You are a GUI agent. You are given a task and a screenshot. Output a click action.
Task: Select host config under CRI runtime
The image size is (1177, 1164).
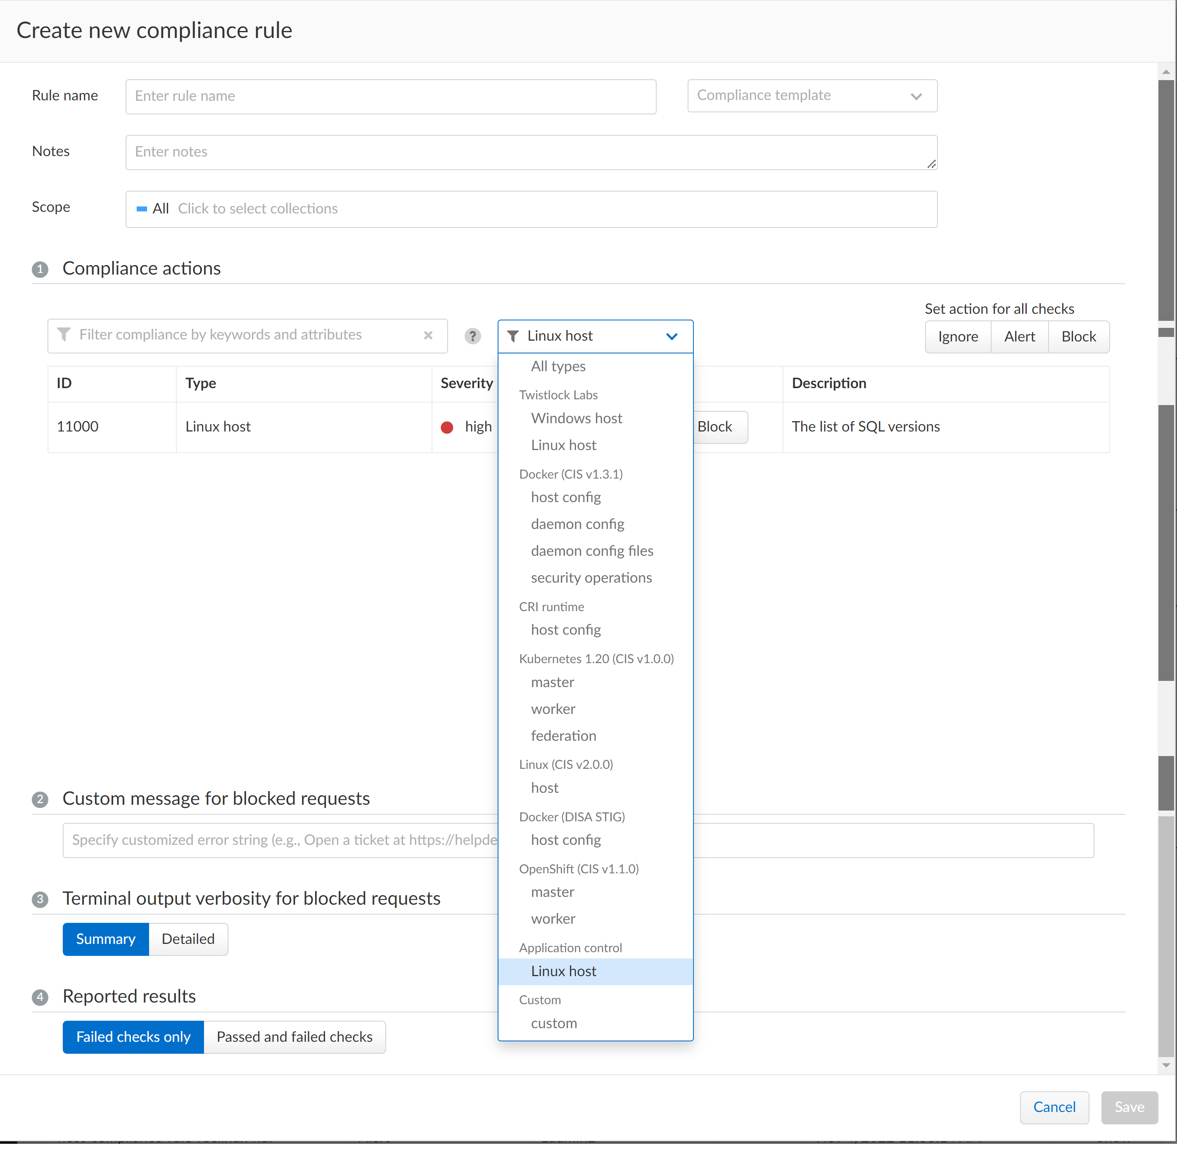pyautogui.click(x=595, y=631)
